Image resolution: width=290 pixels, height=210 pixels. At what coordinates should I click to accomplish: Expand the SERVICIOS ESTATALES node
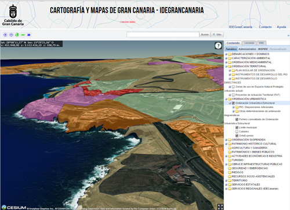226,184
